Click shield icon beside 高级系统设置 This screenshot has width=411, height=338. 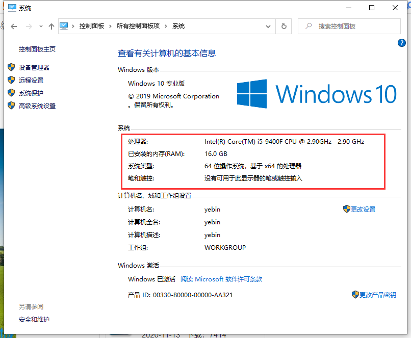click(x=11, y=106)
